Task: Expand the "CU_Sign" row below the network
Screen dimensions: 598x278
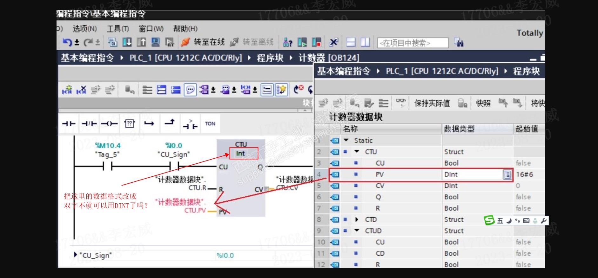Action: 75,255
